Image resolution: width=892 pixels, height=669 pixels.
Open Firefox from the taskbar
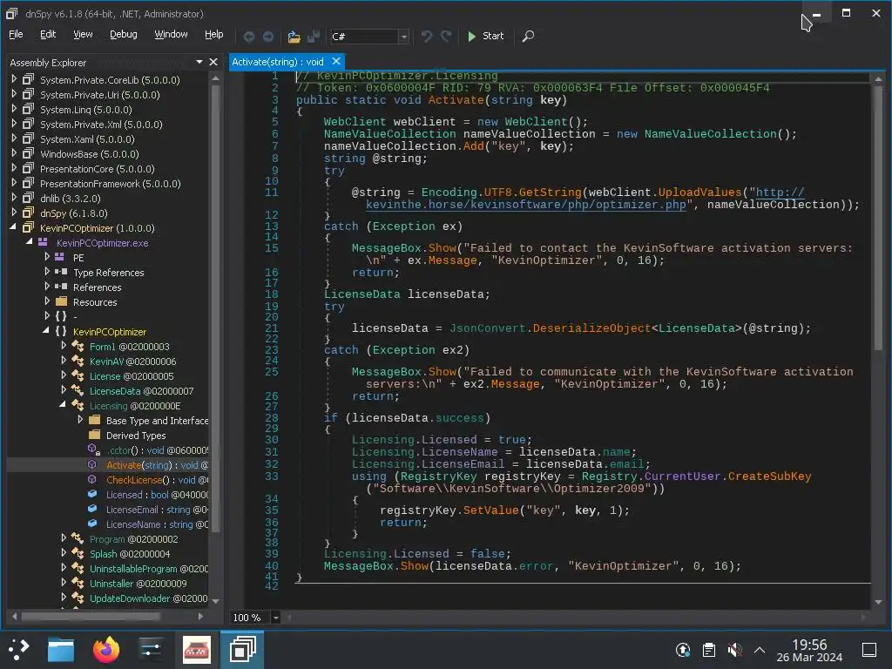(x=105, y=650)
